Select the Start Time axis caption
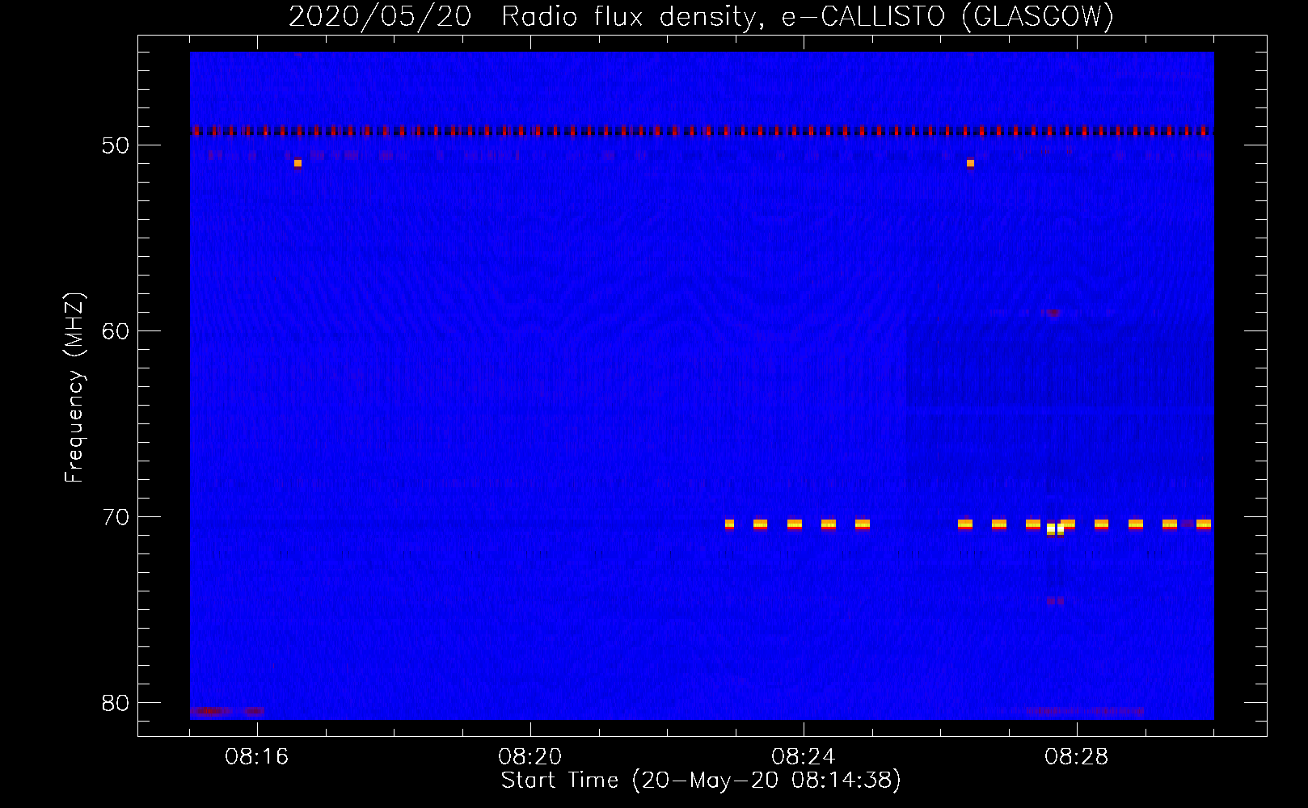Image resolution: width=1308 pixels, height=808 pixels. point(701,781)
